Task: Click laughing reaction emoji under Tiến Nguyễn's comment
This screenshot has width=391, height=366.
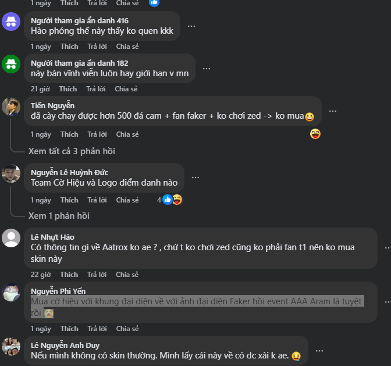Action: (315, 134)
